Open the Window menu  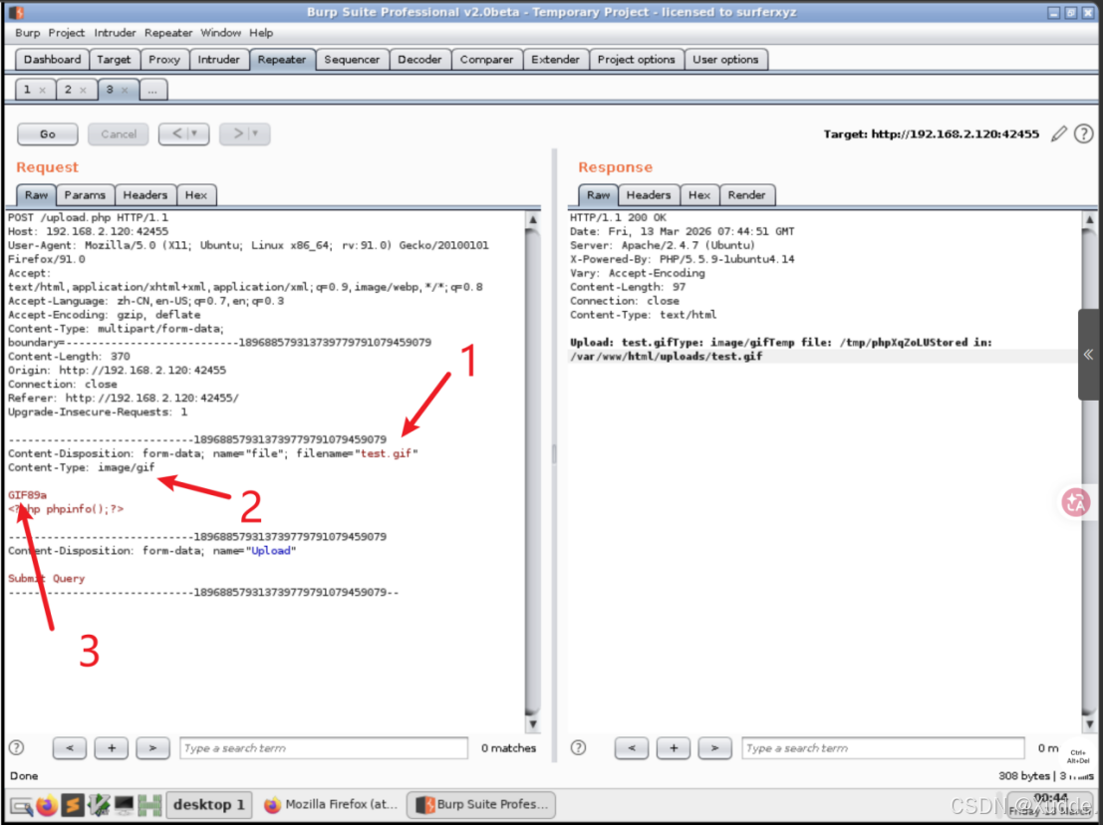[x=221, y=33]
